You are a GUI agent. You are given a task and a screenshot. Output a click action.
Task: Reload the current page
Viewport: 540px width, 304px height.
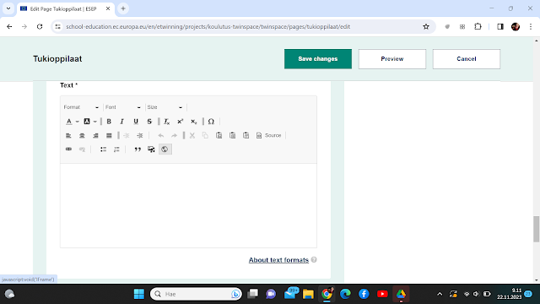40,26
